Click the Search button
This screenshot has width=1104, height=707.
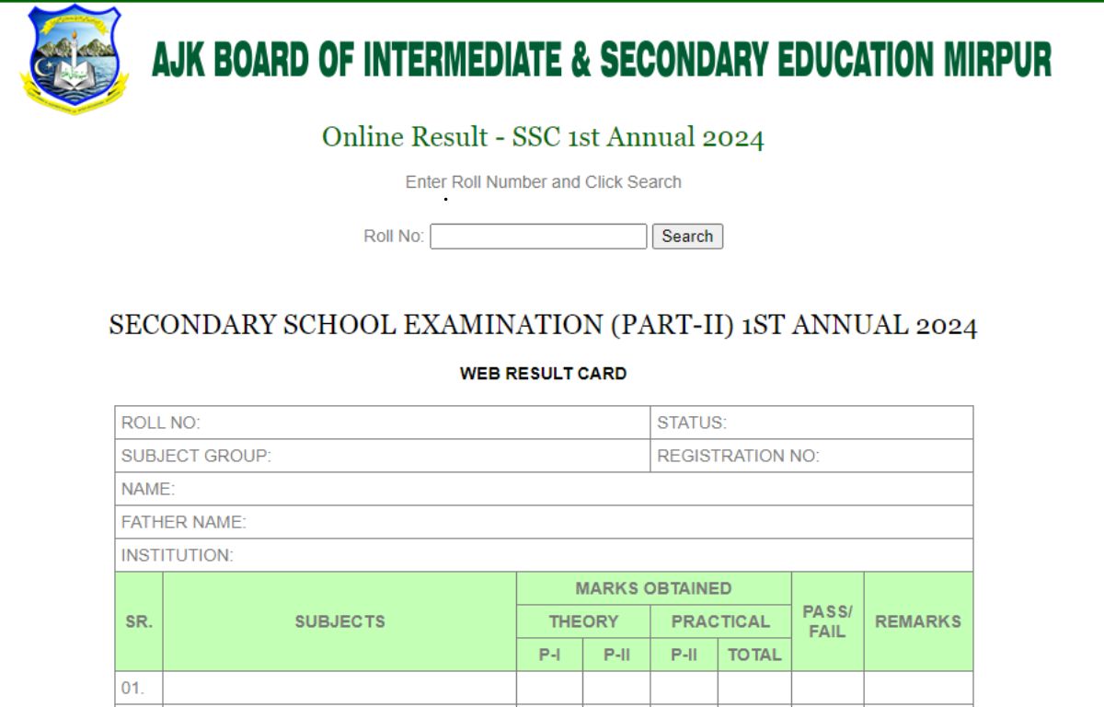tap(687, 237)
